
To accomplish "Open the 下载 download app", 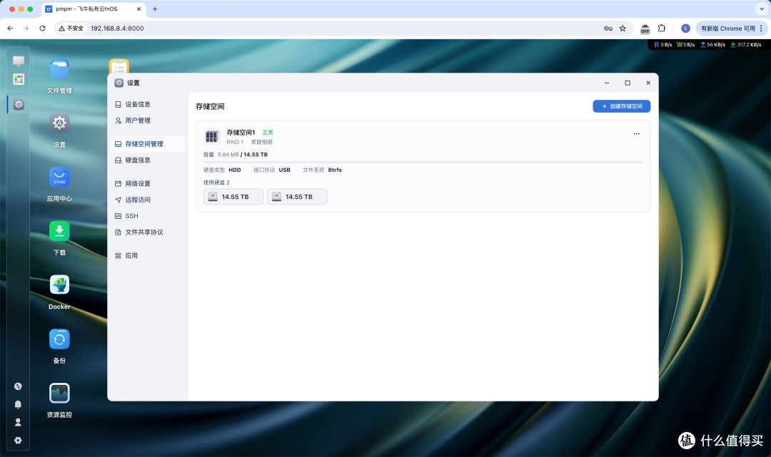I will (x=59, y=231).
